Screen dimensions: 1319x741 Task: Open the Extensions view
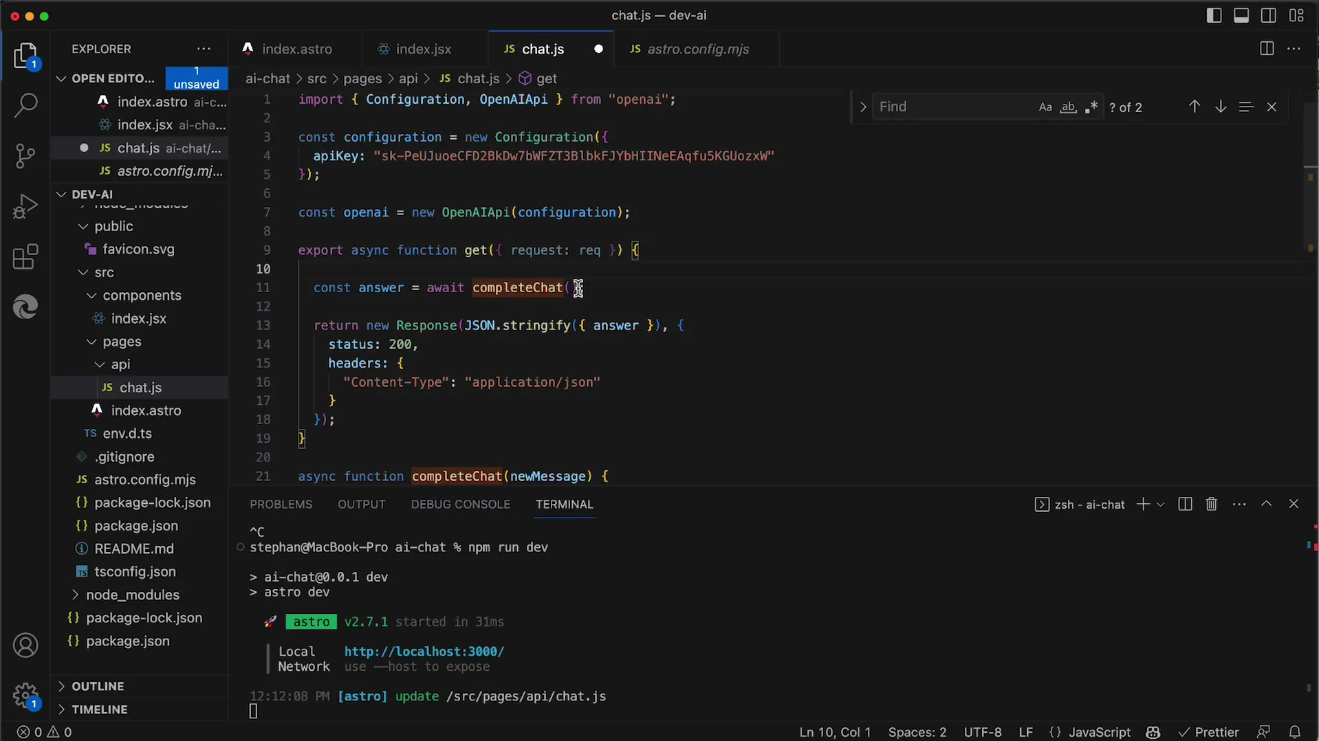coord(25,257)
